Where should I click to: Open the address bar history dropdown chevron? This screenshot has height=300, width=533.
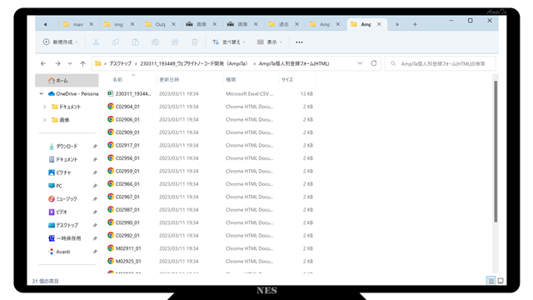360,63
